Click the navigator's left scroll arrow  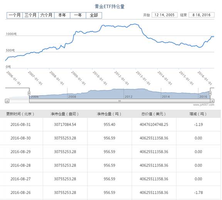(x=7, y=101)
